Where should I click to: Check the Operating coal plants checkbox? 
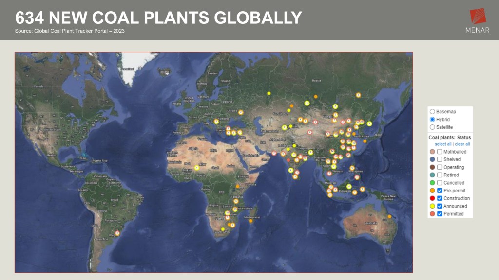[x=440, y=167]
